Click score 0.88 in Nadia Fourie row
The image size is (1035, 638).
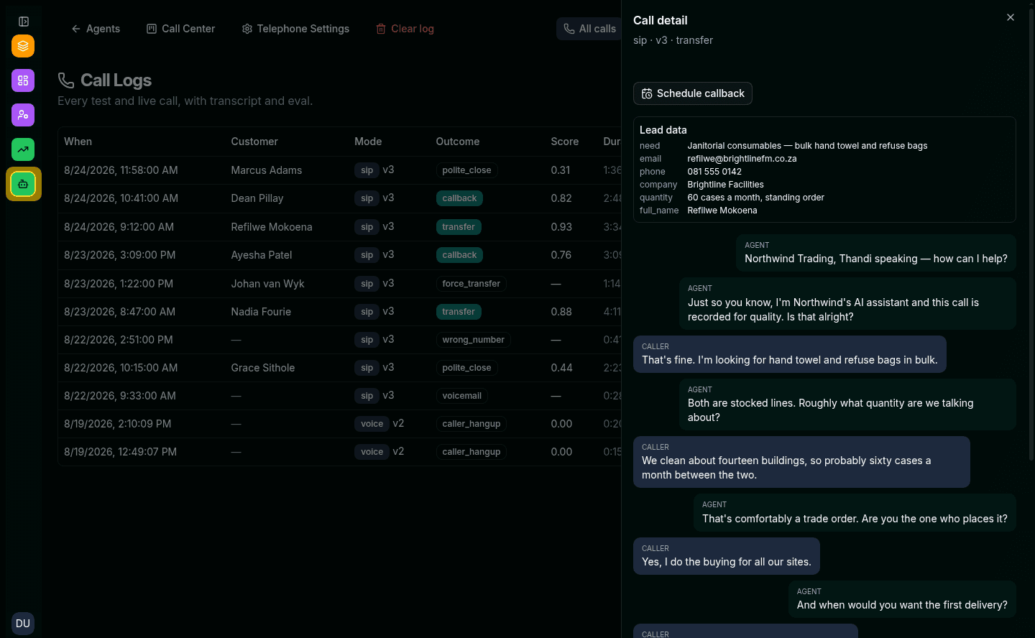pos(561,312)
